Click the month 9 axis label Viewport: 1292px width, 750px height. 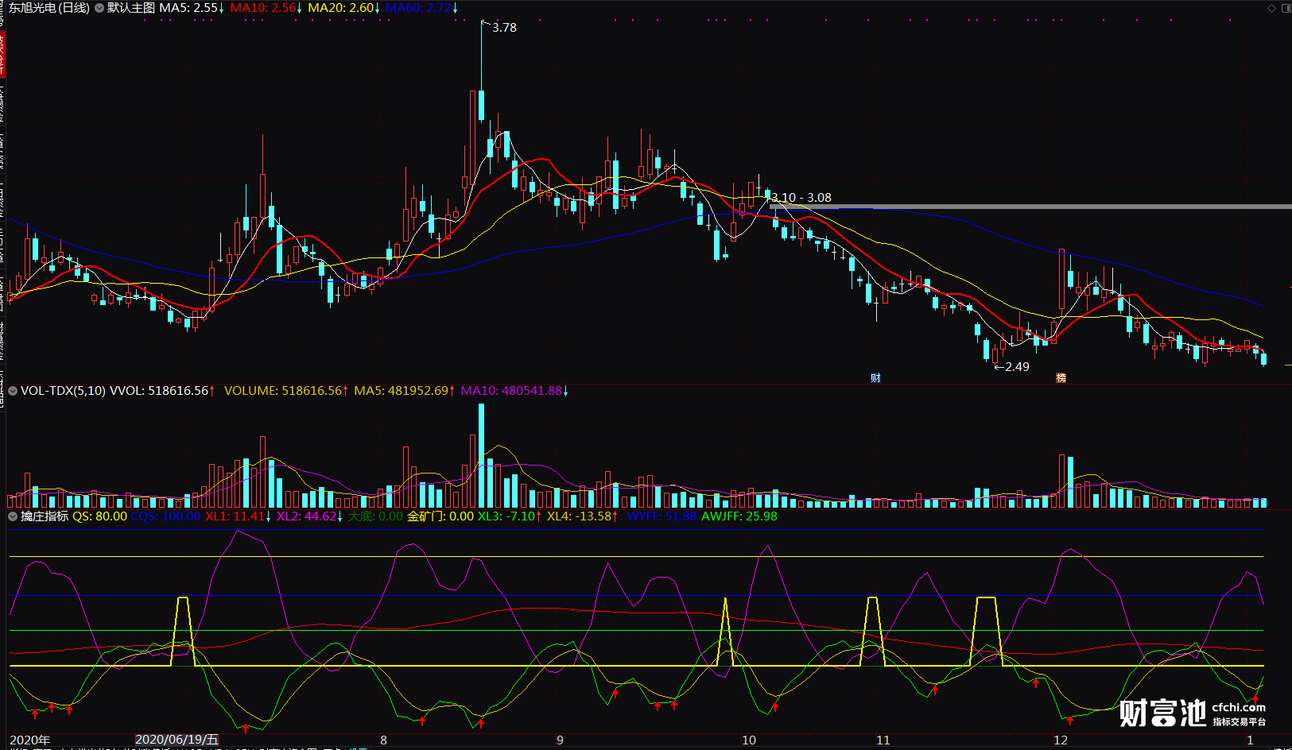point(560,740)
